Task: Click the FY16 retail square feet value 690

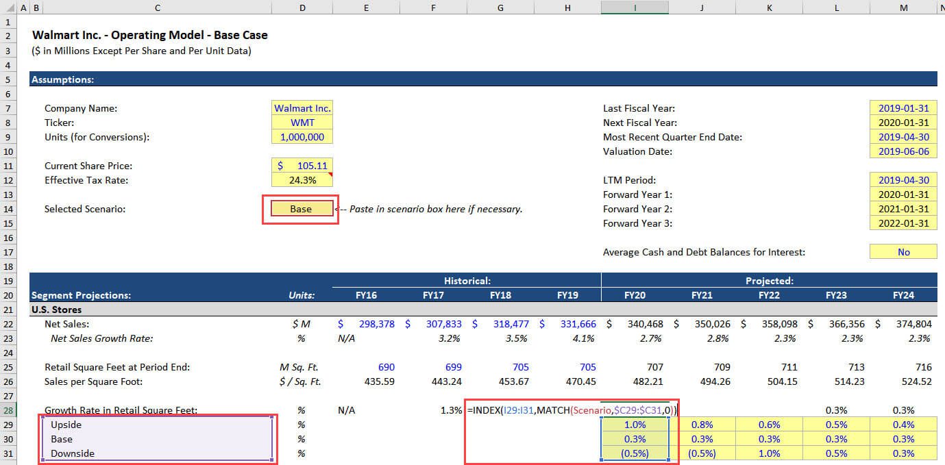Action: coord(365,367)
